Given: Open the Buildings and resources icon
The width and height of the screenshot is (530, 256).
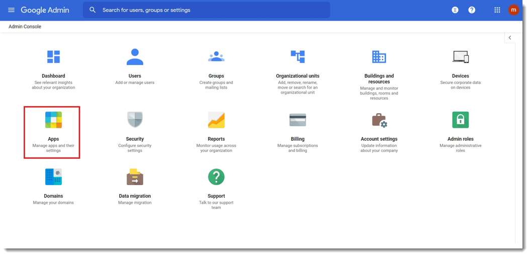Looking at the screenshot, I should pos(379,57).
